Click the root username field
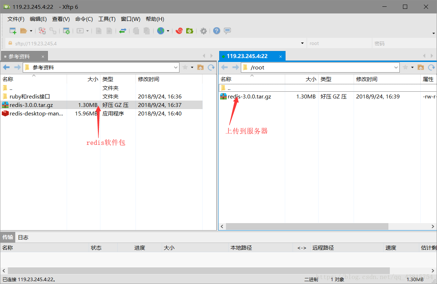This screenshot has height=284, width=437. [x=339, y=44]
